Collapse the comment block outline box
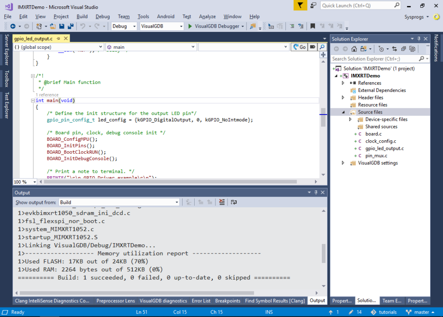 point(33,76)
